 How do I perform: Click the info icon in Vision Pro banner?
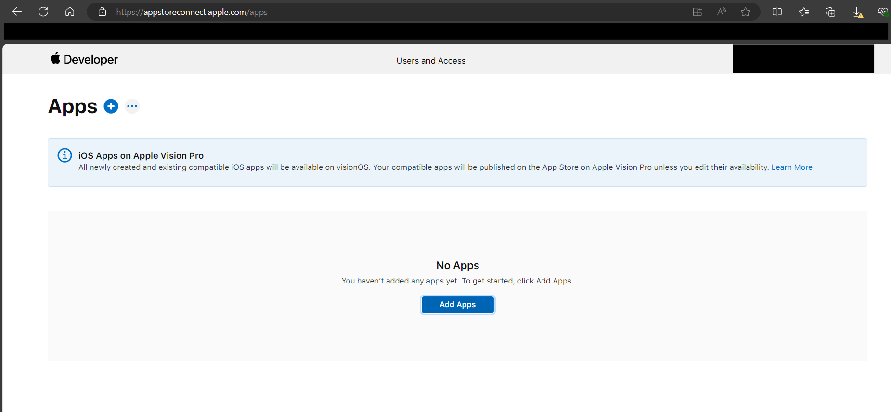[x=65, y=155]
